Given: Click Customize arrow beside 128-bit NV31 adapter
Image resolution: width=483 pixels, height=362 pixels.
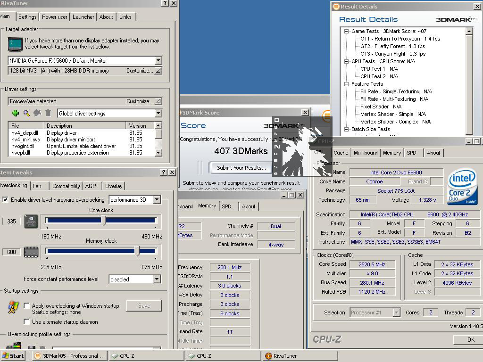Looking at the screenshot, I should pos(158,71).
